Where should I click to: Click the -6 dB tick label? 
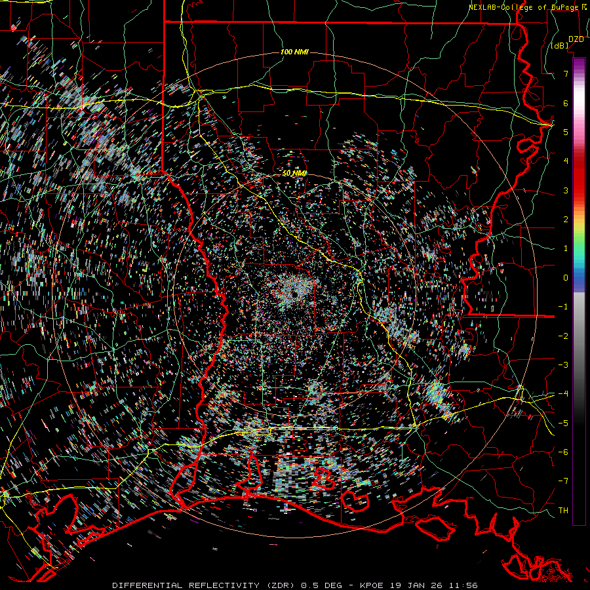pos(563,452)
